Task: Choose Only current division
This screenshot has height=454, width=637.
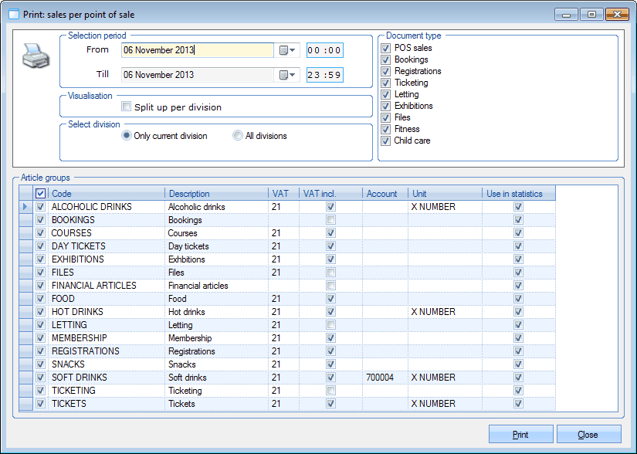Action: tap(127, 136)
